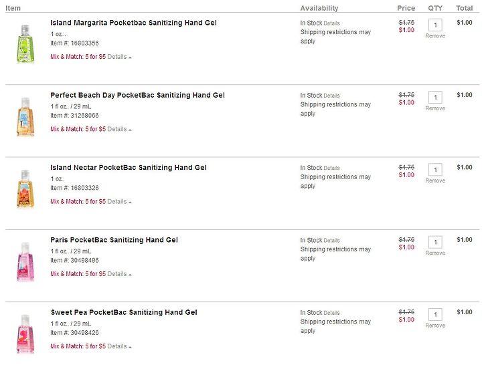Remove Island Margarita from the cart
Image resolution: width=482 pixels, height=365 pixels.
click(435, 36)
